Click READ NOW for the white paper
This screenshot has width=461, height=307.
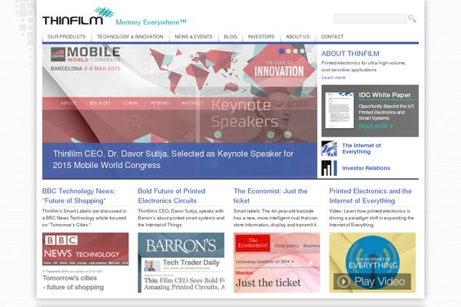[x=376, y=127]
